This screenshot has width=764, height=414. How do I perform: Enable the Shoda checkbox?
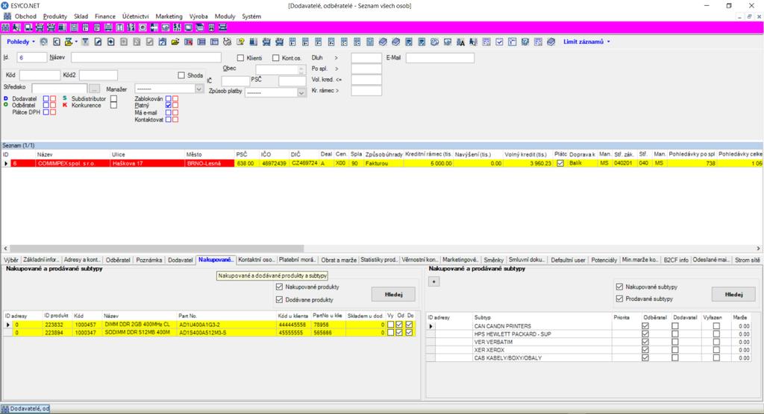coord(181,75)
